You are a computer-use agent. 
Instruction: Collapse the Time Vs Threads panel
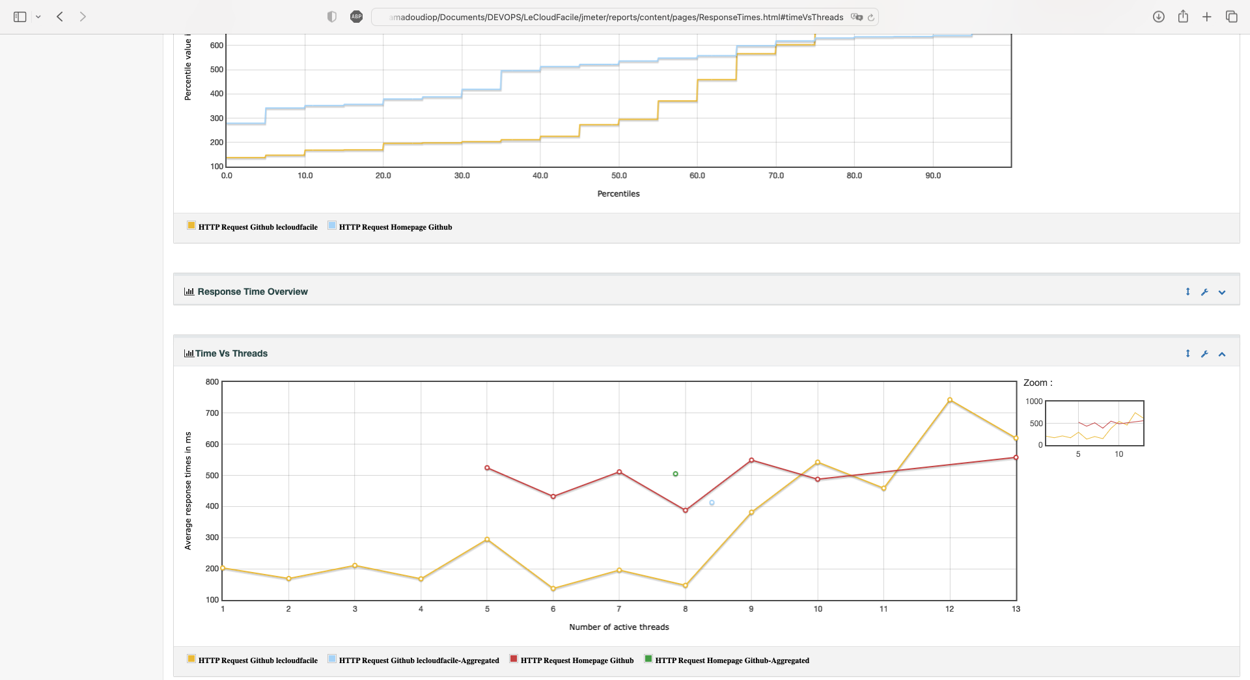1222,354
